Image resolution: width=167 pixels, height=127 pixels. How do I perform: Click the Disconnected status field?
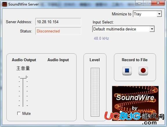coord(58,31)
